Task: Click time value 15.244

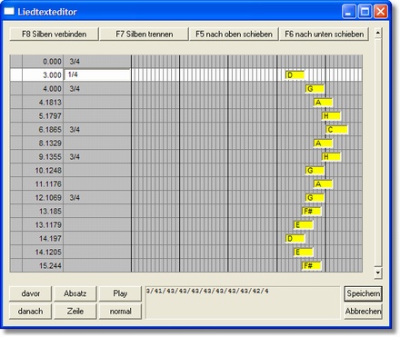Action: coord(50,266)
